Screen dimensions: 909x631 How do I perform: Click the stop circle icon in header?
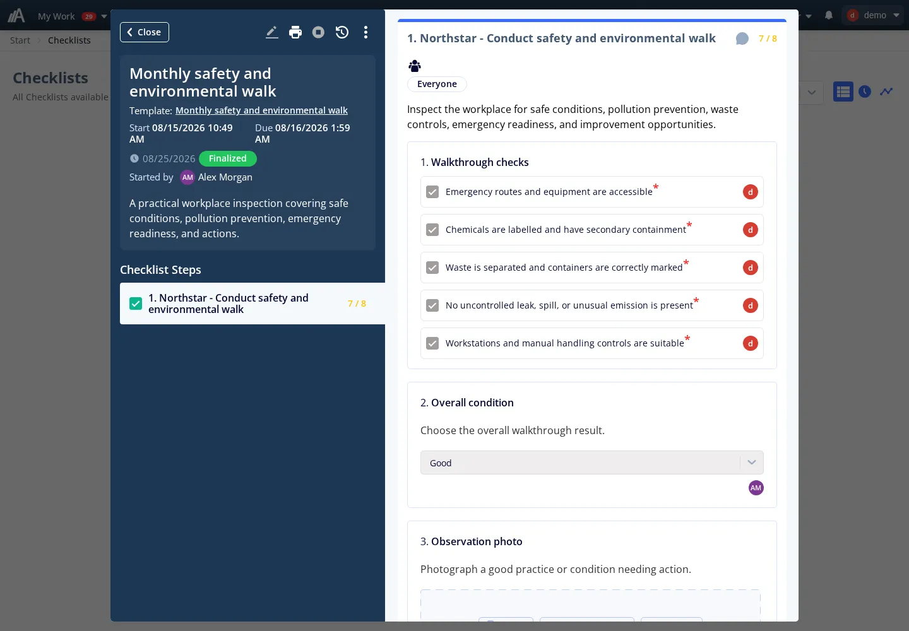(319, 32)
